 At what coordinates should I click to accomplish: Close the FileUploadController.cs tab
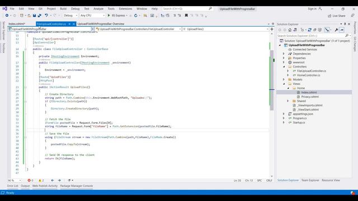pos(74,24)
